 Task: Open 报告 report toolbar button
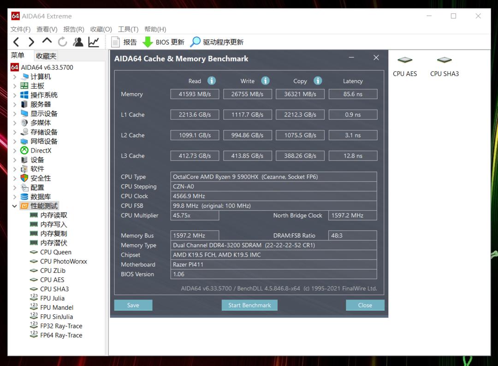[x=124, y=42]
